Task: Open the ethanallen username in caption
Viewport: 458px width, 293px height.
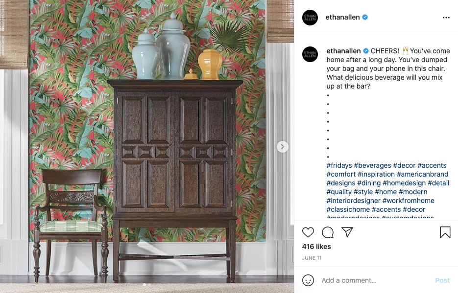Action: 343,51
